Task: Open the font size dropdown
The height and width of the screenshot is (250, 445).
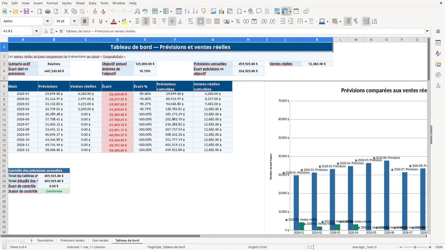Action: pos(74,21)
